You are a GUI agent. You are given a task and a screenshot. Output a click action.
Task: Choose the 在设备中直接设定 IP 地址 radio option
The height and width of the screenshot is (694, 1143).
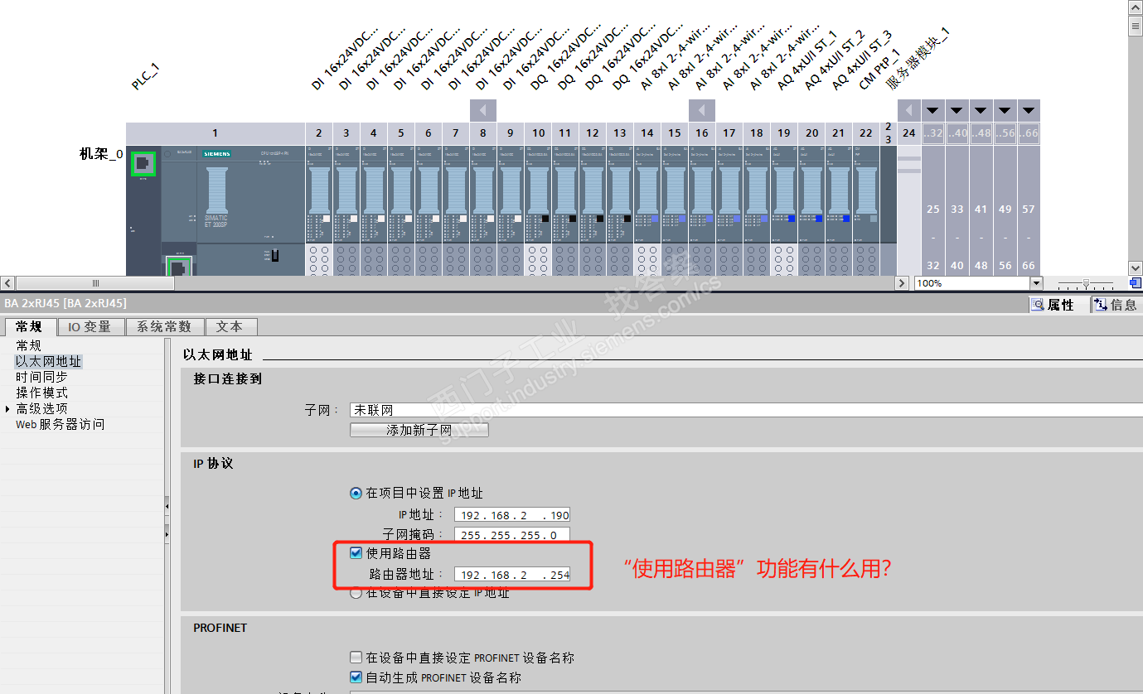pyautogui.click(x=356, y=593)
